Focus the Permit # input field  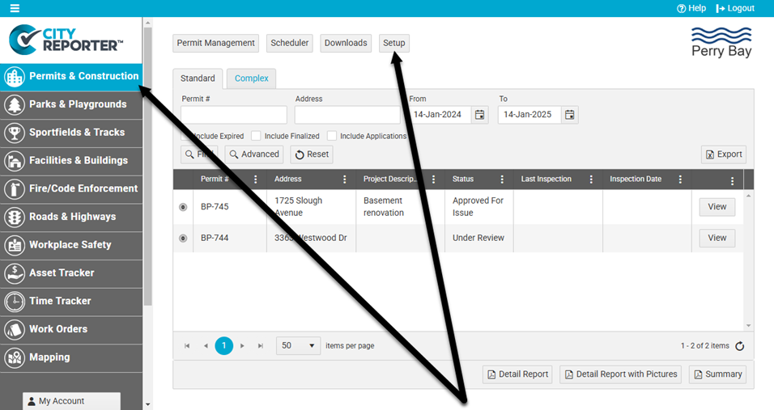pos(233,114)
